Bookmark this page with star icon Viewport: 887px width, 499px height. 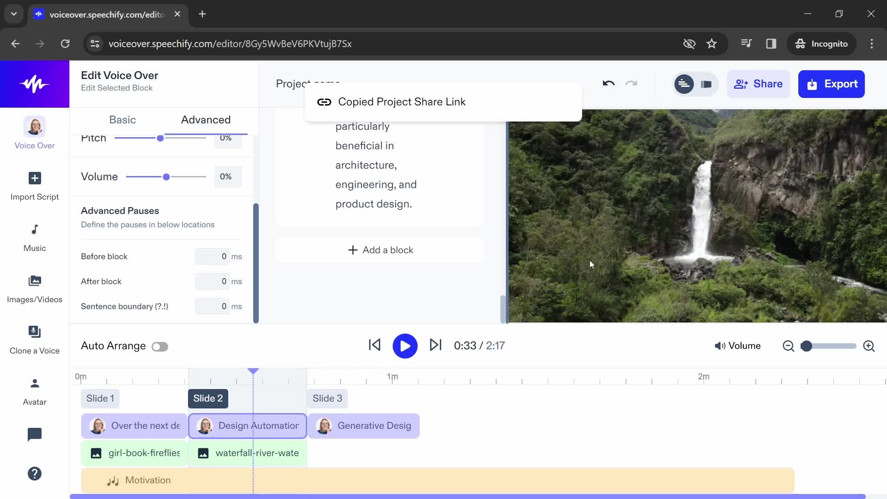[x=711, y=43]
